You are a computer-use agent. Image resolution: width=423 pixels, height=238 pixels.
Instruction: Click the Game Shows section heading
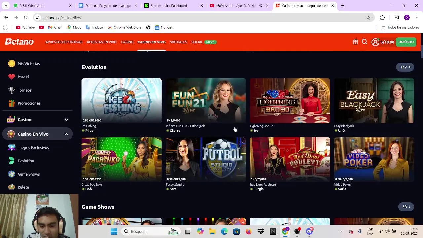click(x=98, y=207)
